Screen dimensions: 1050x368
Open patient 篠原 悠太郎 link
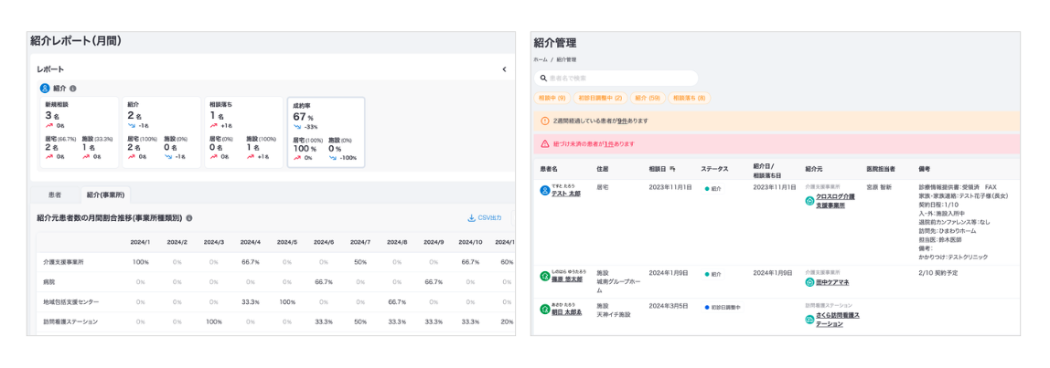(x=566, y=279)
